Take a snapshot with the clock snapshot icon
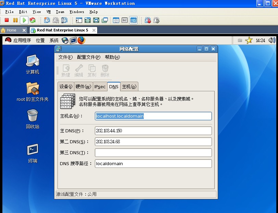Screen dimensions: 278x213 [47, 20]
